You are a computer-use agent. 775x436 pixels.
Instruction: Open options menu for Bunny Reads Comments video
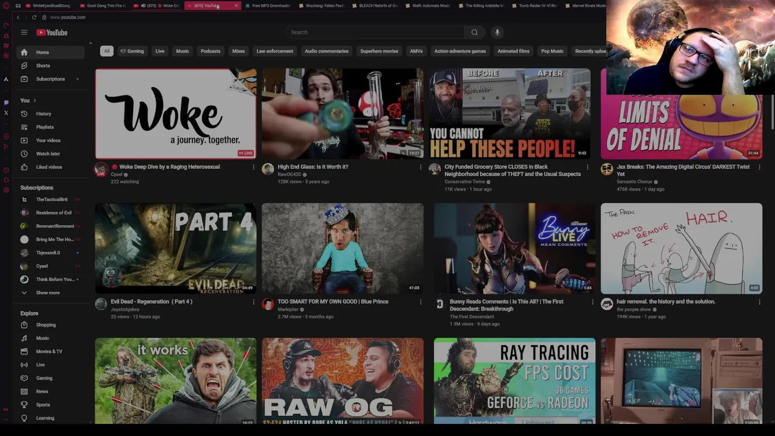click(x=592, y=302)
